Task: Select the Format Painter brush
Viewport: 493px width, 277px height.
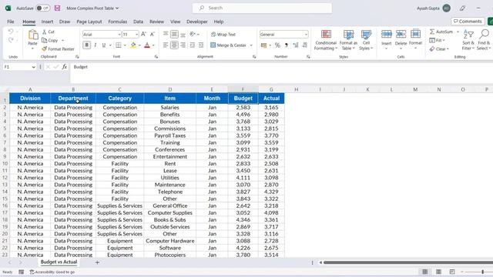Action: [59, 49]
